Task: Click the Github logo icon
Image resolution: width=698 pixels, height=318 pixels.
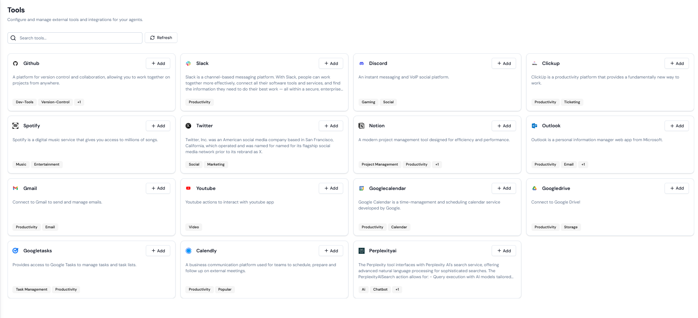Action: (15, 63)
